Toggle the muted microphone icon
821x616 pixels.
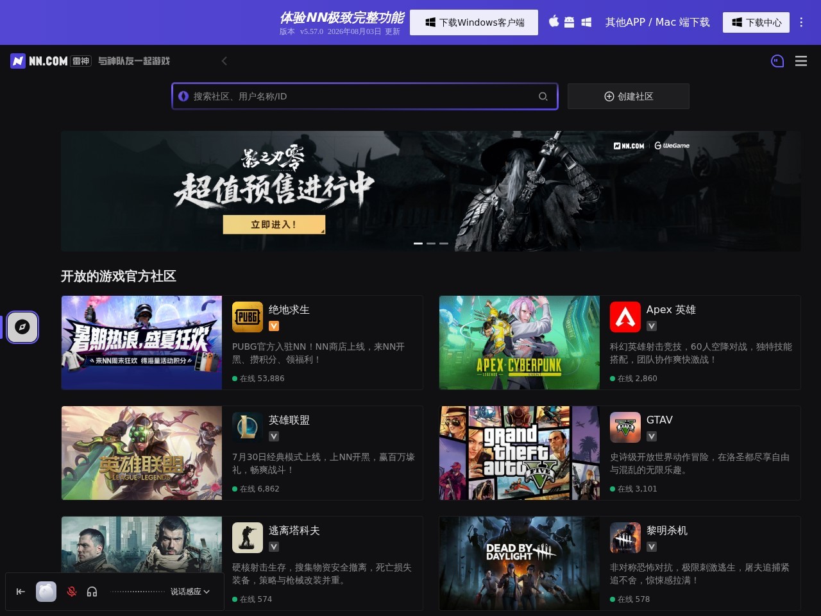72,592
